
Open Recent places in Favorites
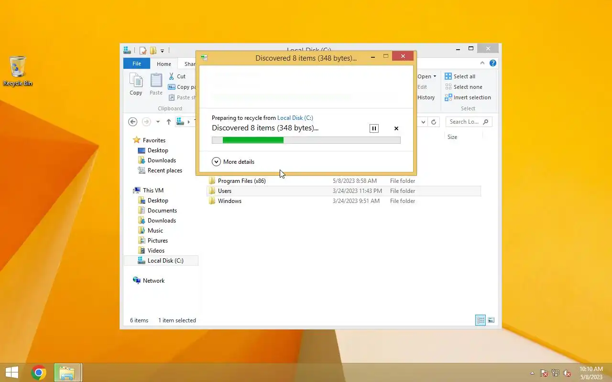pos(164,170)
